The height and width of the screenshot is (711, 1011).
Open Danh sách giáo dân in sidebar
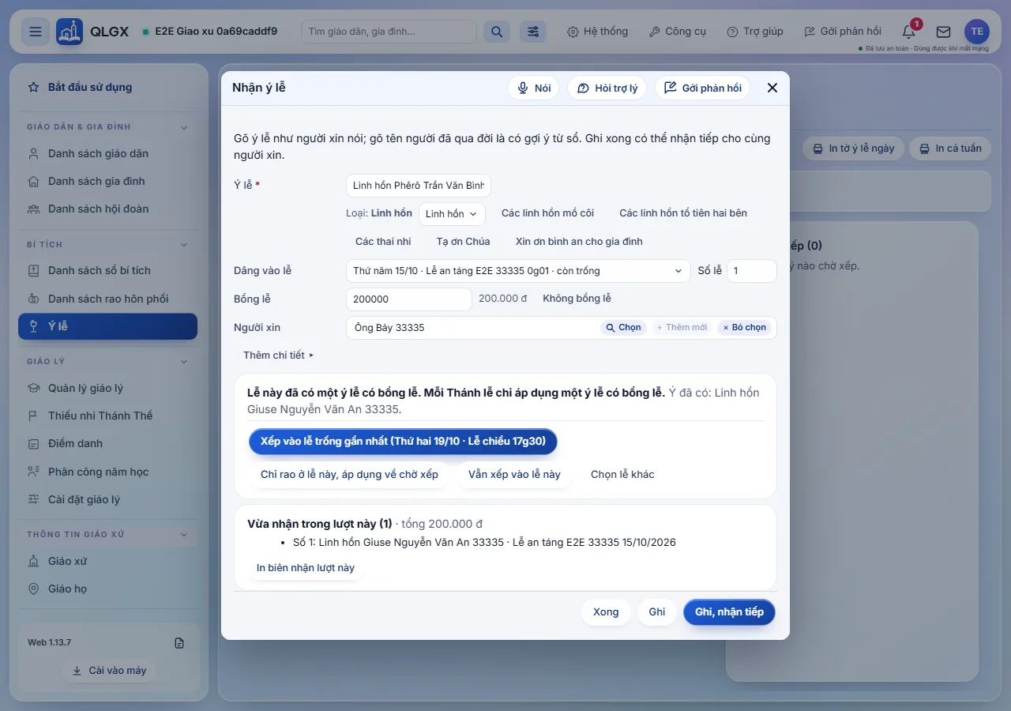(x=107, y=153)
